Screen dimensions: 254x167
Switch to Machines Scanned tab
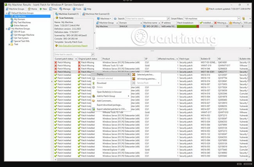(x=67, y=14)
